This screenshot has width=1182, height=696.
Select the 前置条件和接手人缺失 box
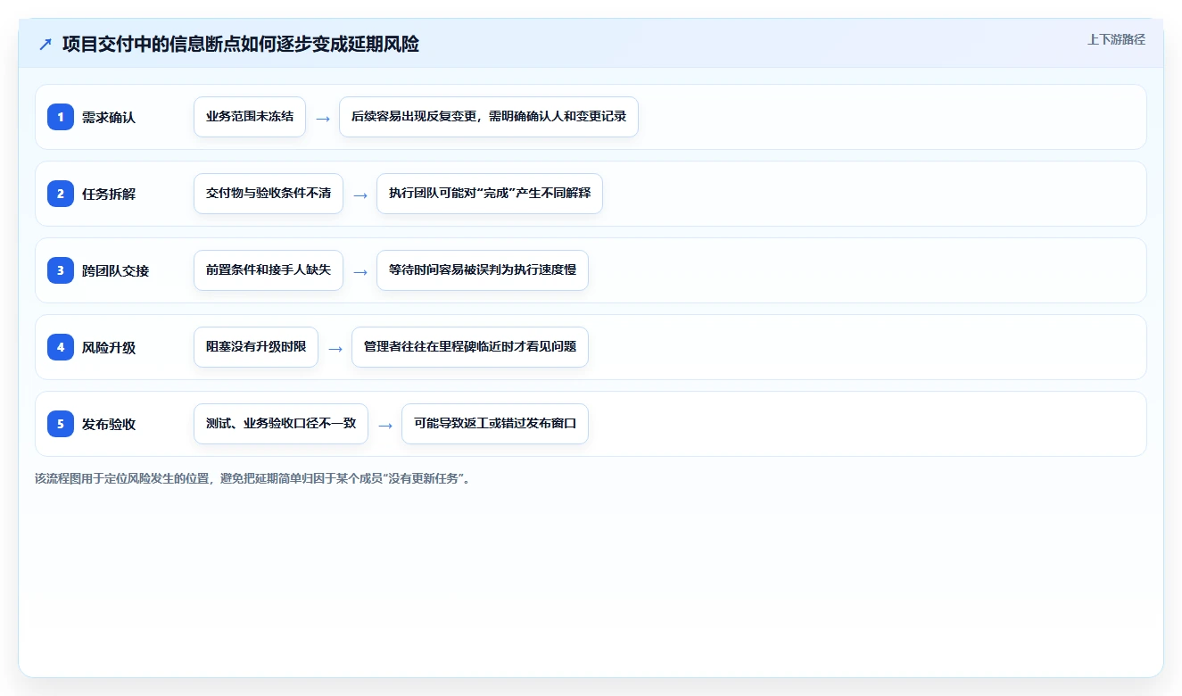pyautogui.click(x=269, y=270)
